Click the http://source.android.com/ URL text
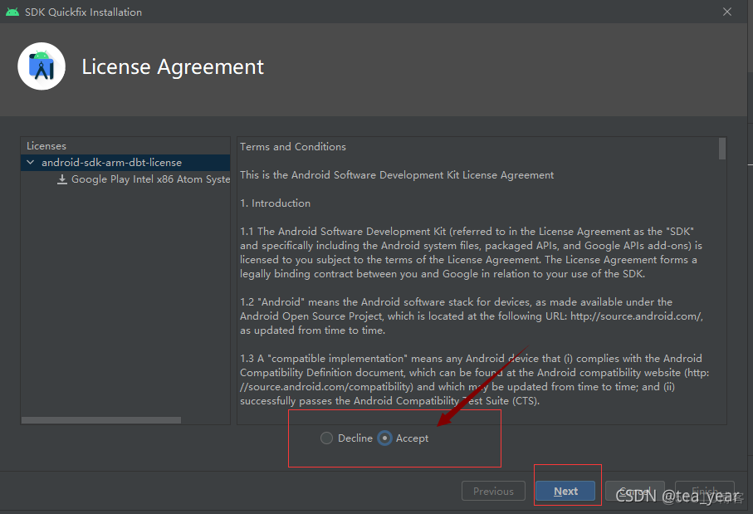 point(636,316)
